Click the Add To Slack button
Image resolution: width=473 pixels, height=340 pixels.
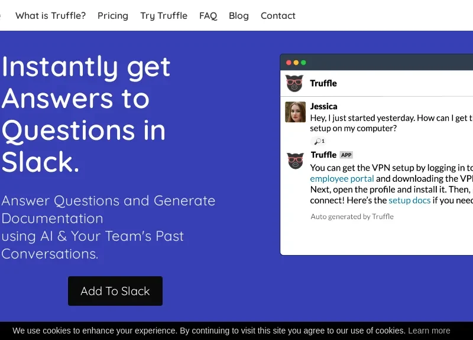point(115,291)
